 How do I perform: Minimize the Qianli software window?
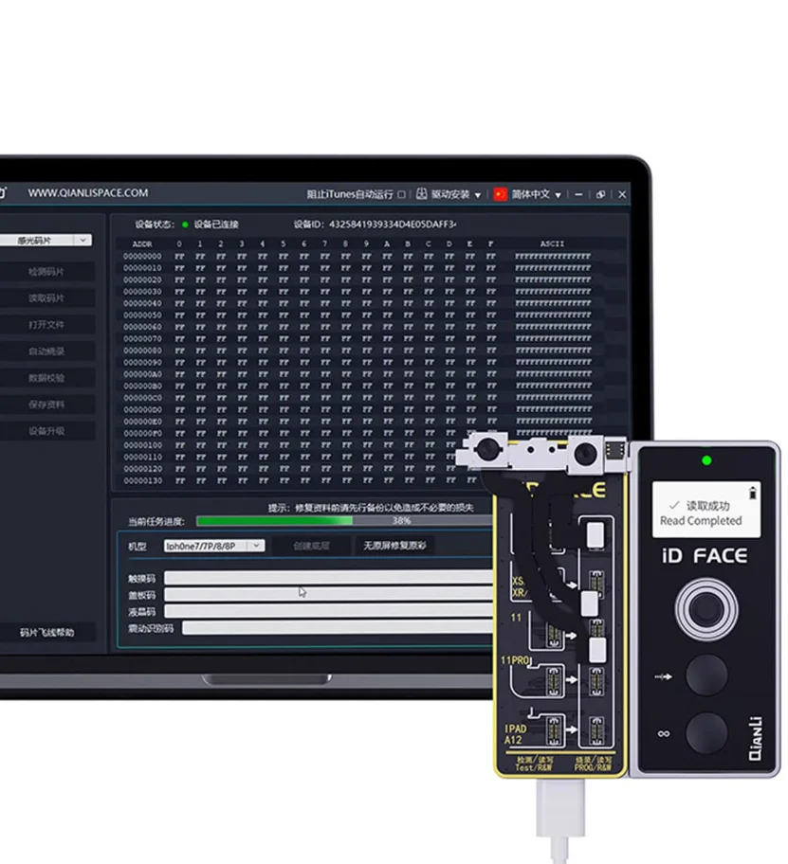(x=578, y=194)
